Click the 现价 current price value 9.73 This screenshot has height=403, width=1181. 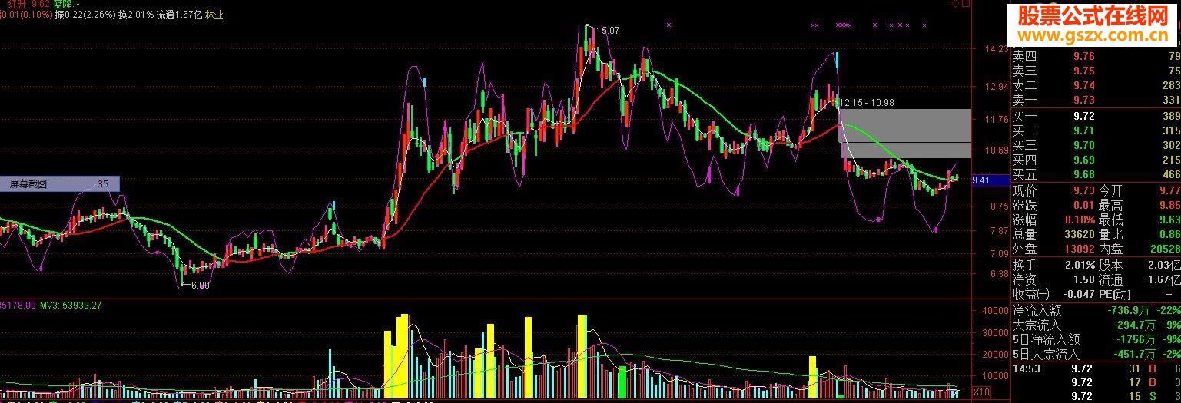pos(1083,190)
